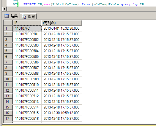Click date cell 2013-12-30 10:59:12.000
Image resolution: width=156 pixels, height=126 pixels.
(62, 113)
